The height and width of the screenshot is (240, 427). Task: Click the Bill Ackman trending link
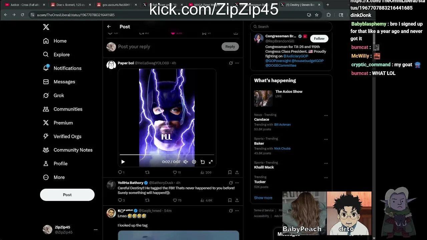pyautogui.click(x=282, y=125)
